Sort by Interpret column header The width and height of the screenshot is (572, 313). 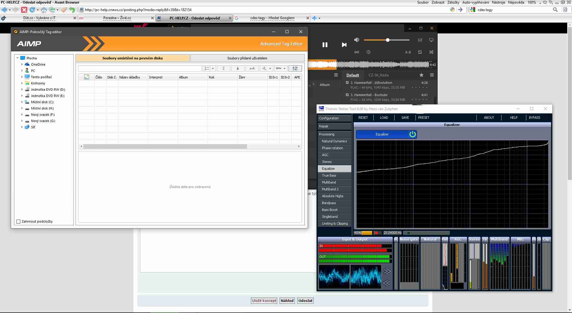(163, 77)
